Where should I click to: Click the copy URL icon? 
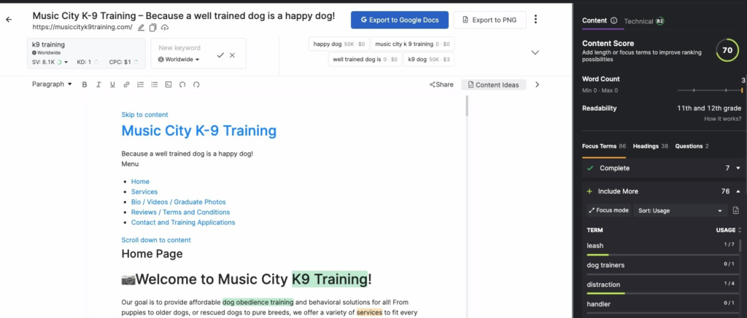click(152, 28)
